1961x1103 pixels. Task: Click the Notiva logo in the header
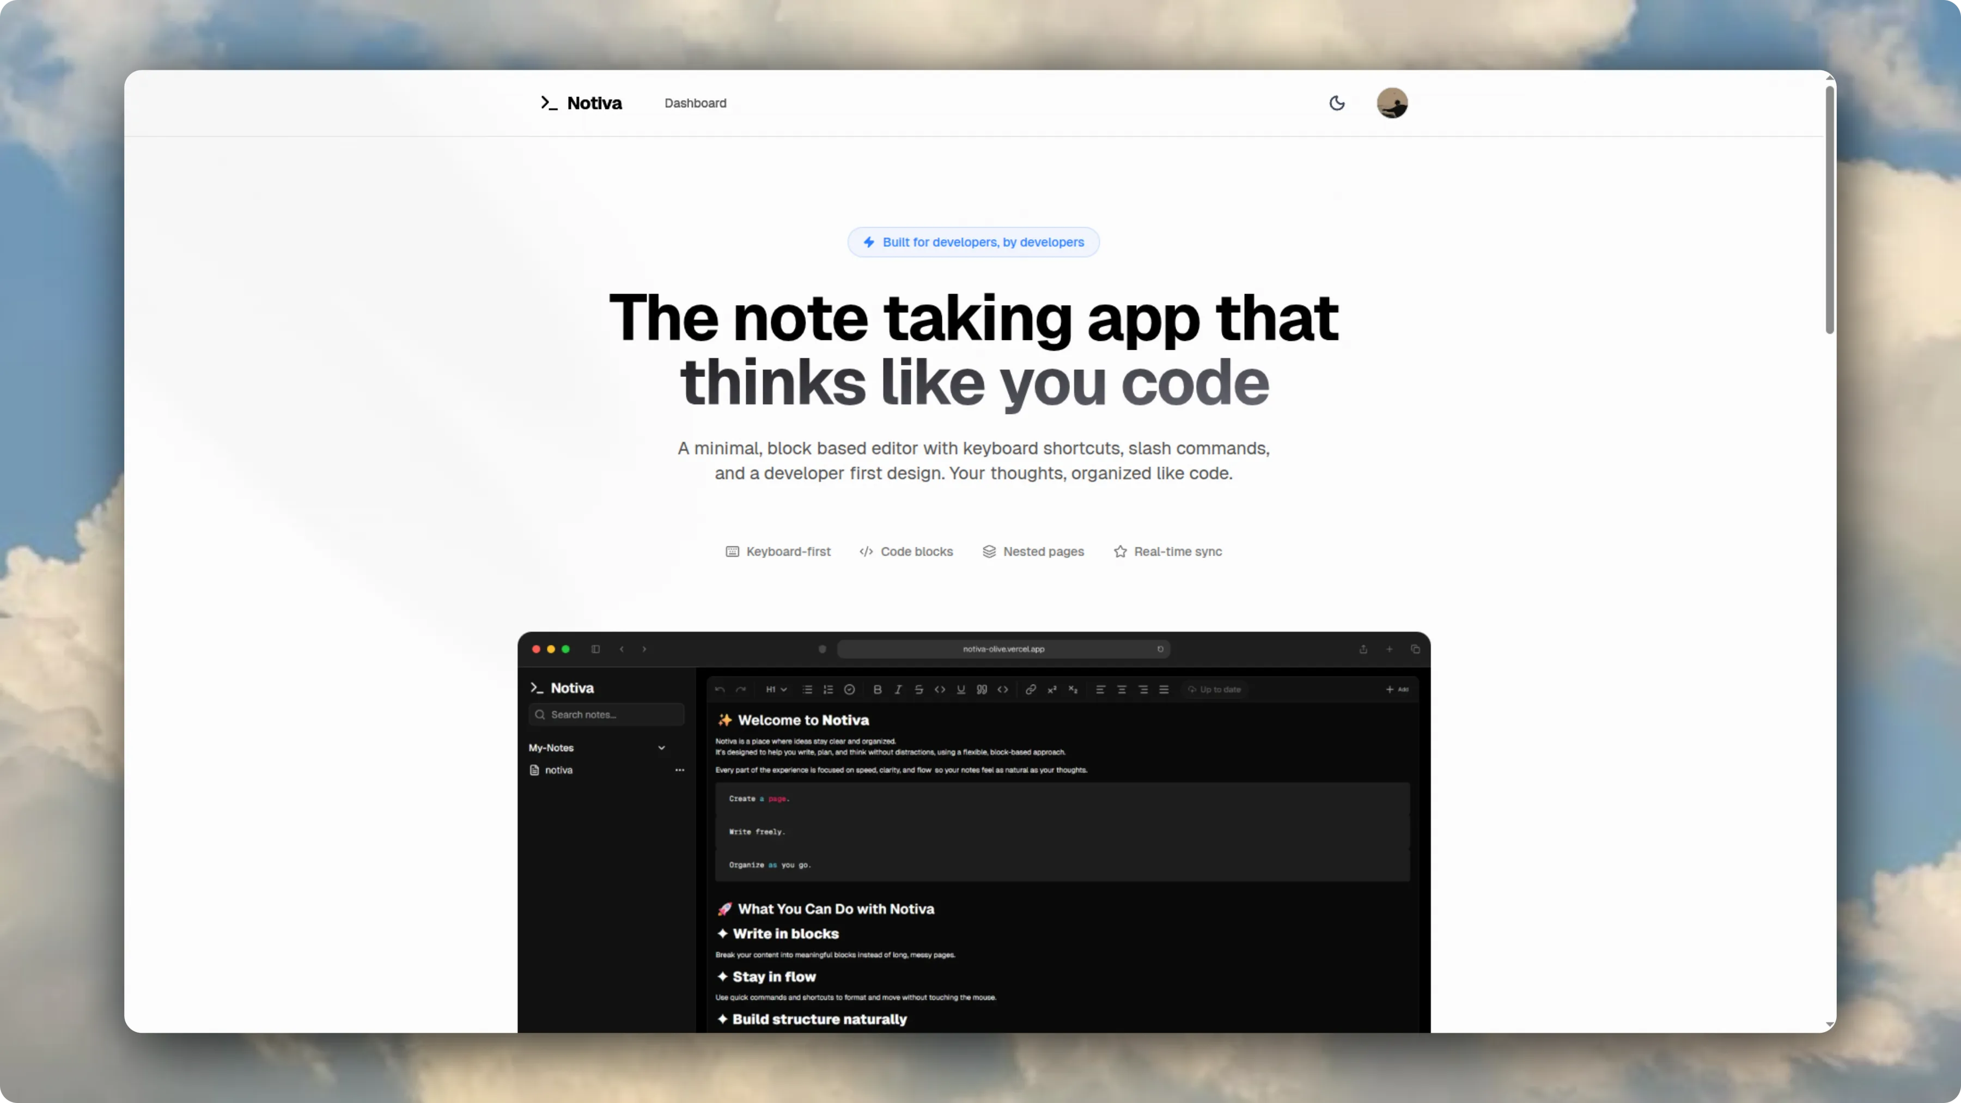click(x=581, y=103)
